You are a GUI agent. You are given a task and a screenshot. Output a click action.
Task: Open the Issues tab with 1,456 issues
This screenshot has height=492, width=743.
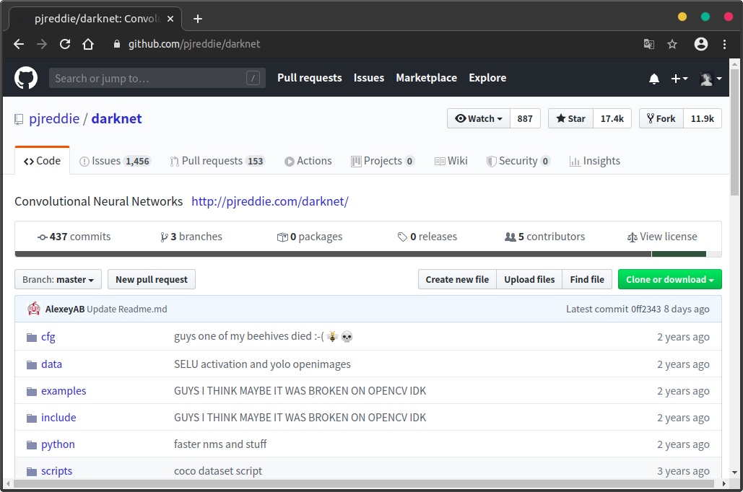115,161
